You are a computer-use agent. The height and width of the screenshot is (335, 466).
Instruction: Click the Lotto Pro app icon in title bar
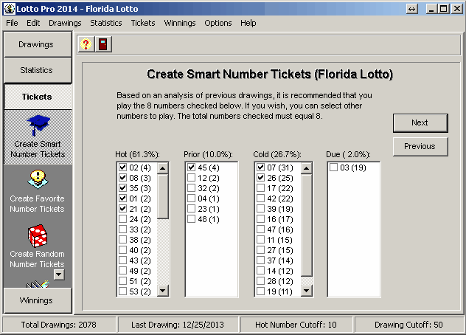pos(9,9)
